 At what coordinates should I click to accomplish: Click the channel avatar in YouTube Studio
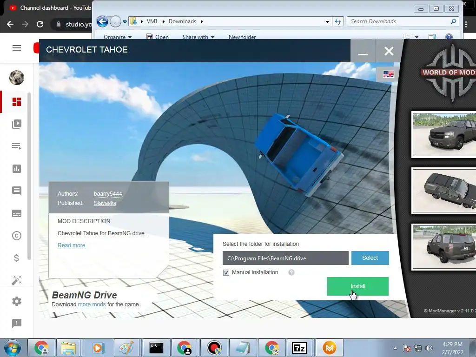(17, 78)
